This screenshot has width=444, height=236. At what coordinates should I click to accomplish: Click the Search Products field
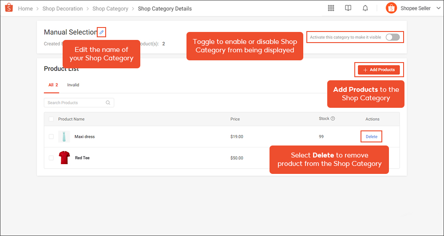tap(79, 103)
